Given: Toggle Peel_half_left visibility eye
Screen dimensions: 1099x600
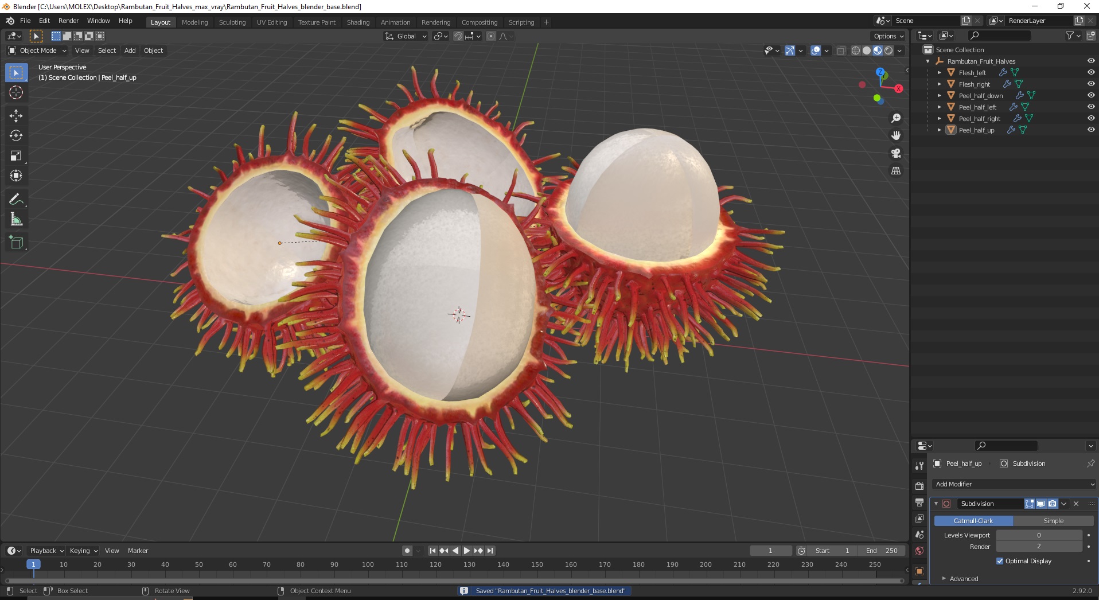Looking at the screenshot, I should [x=1091, y=107].
